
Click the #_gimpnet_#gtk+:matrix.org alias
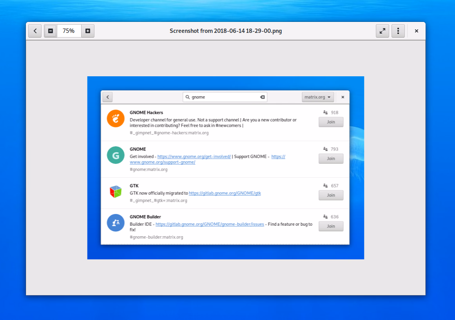point(158,200)
